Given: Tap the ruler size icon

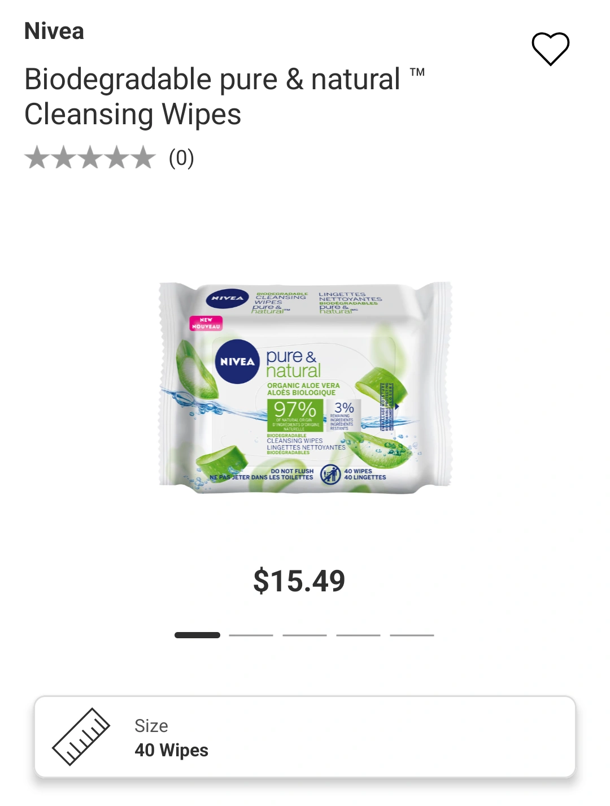Looking at the screenshot, I should pos(81,737).
